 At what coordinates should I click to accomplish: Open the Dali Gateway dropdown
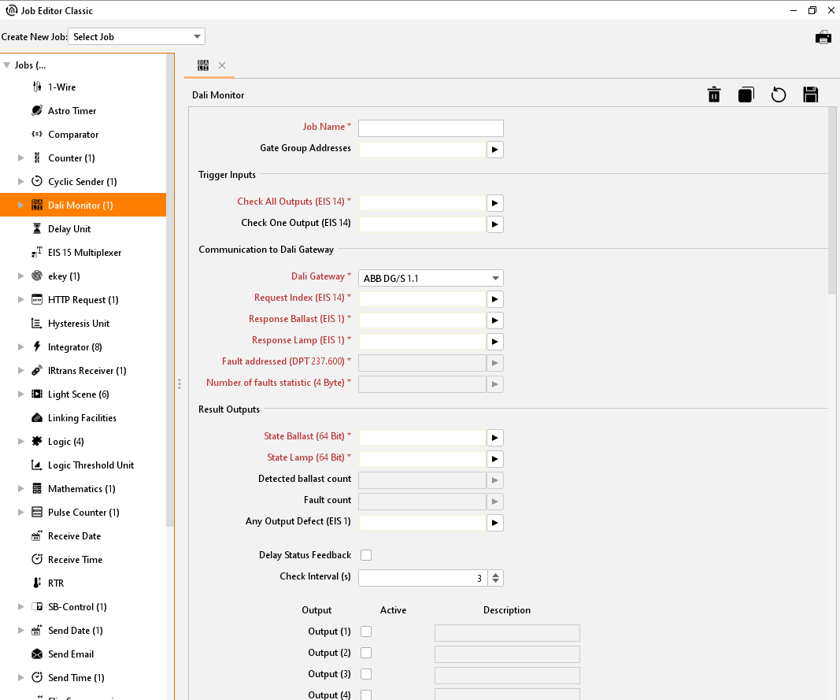click(431, 278)
